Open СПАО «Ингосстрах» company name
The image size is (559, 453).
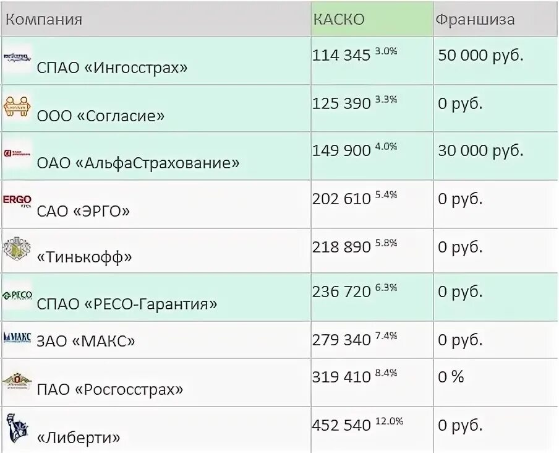(112, 67)
